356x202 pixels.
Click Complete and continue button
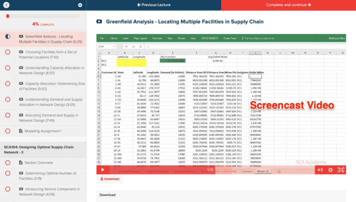point(289,5)
